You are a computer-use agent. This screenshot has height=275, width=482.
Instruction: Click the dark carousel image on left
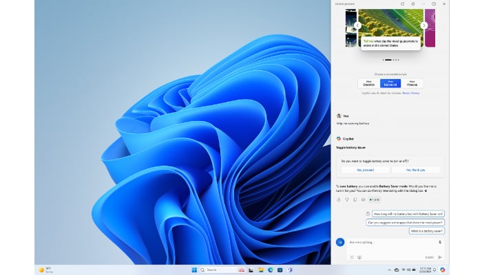tap(350, 28)
